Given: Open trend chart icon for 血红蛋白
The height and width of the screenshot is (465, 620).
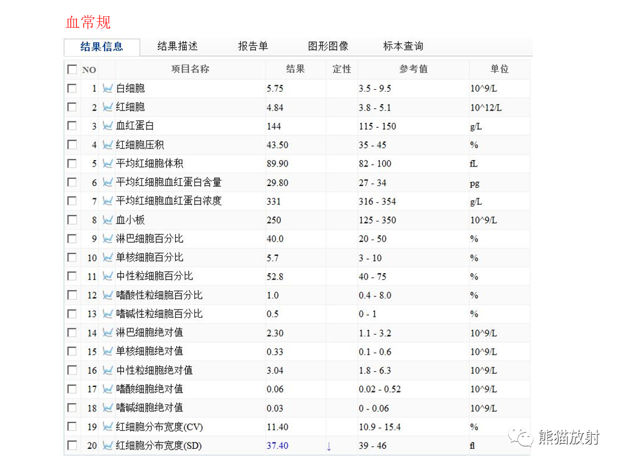Looking at the screenshot, I should [108, 126].
